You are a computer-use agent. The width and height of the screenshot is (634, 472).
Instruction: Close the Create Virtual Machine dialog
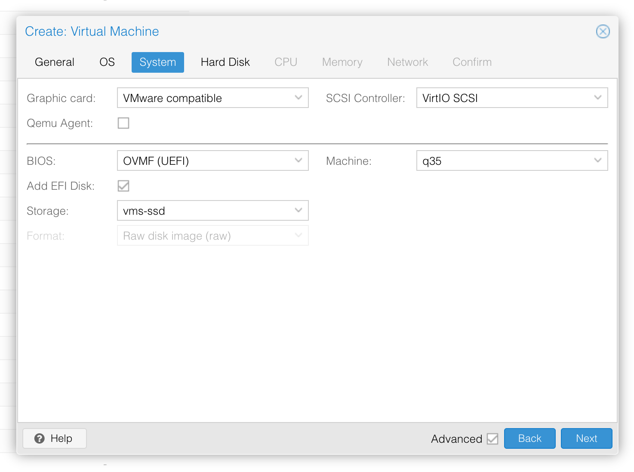pyautogui.click(x=603, y=31)
